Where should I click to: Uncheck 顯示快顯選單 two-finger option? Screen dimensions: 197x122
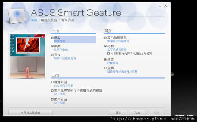(105, 38)
